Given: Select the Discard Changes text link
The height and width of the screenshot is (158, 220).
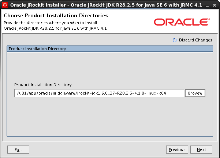Looking at the screenshot, I should tap(195, 40).
